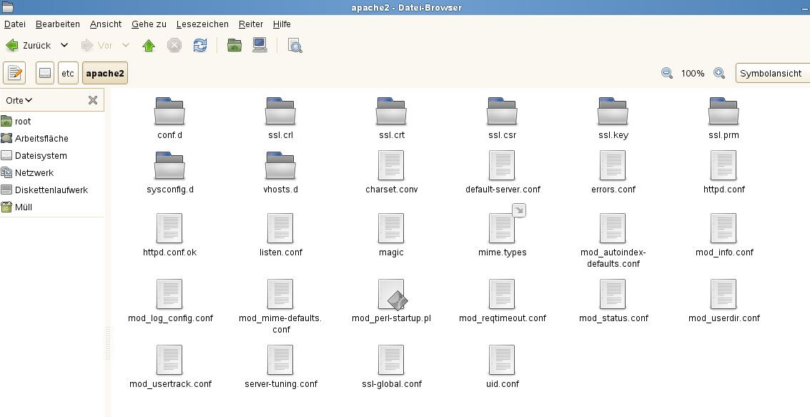Select the ssl.prm folder icon

point(723,111)
